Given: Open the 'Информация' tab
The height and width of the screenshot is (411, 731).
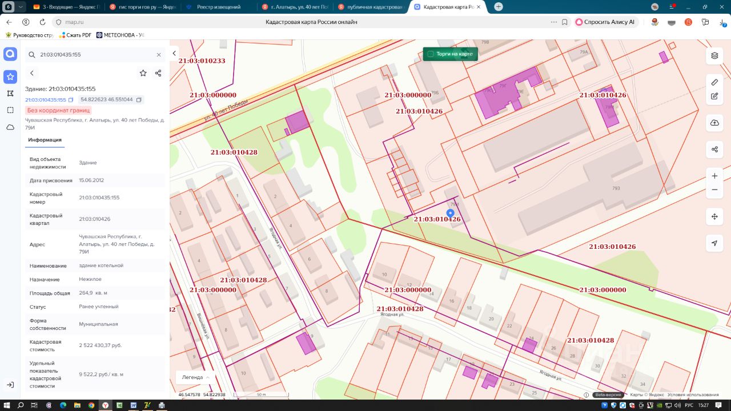Looking at the screenshot, I should [45, 140].
